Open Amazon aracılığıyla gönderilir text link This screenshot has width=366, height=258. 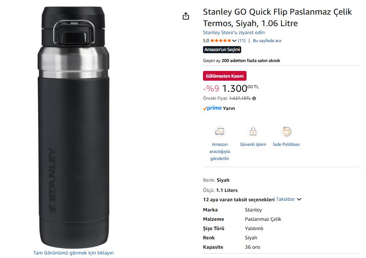pos(219,151)
